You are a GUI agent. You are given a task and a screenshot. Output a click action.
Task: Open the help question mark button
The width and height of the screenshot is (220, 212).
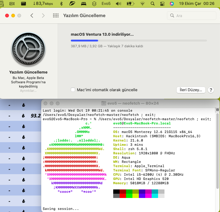click(x=211, y=90)
